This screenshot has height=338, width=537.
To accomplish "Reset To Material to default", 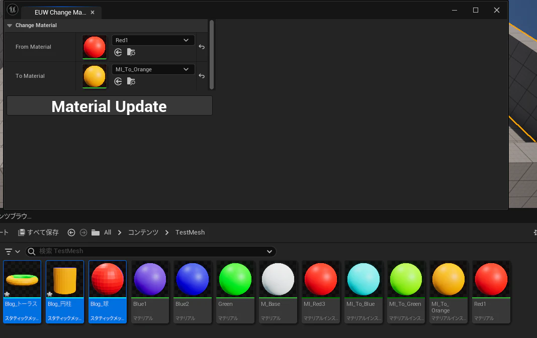I will click(x=202, y=76).
